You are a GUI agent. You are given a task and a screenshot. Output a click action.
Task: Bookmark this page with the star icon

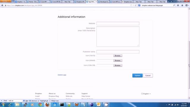[131, 5]
